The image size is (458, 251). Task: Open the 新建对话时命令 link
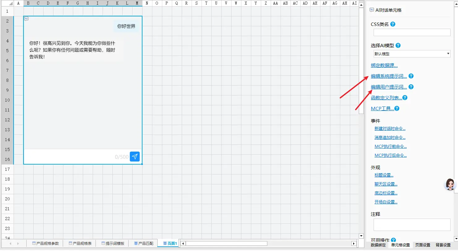[x=390, y=128]
